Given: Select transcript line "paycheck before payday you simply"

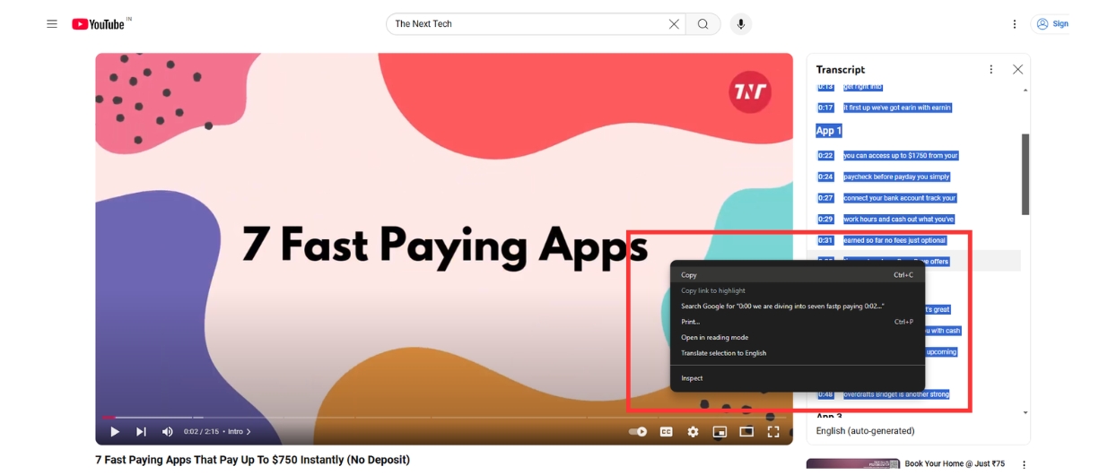Looking at the screenshot, I should pos(896,177).
